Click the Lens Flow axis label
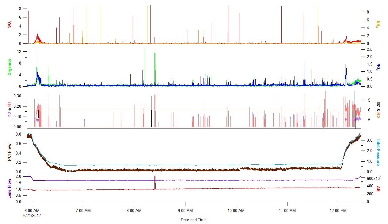Viewport: 388px width, 224px height. coord(9,188)
